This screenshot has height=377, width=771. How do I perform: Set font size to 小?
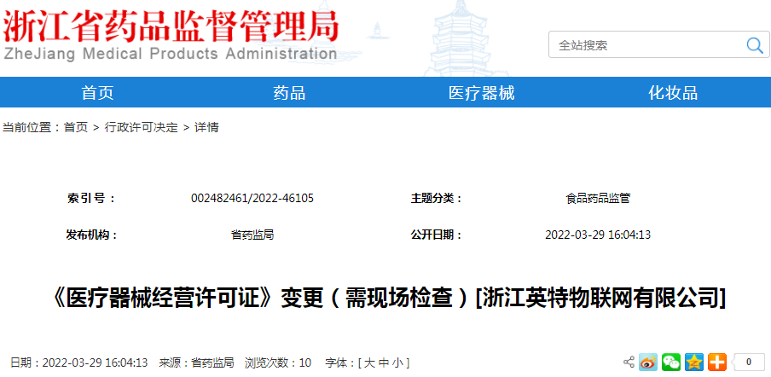point(397,363)
